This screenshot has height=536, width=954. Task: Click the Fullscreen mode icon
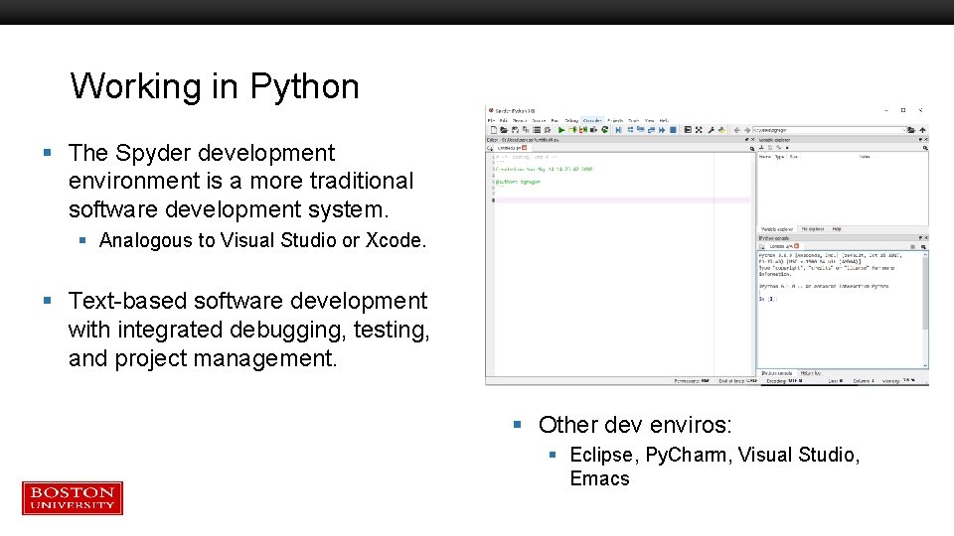(699, 130)
